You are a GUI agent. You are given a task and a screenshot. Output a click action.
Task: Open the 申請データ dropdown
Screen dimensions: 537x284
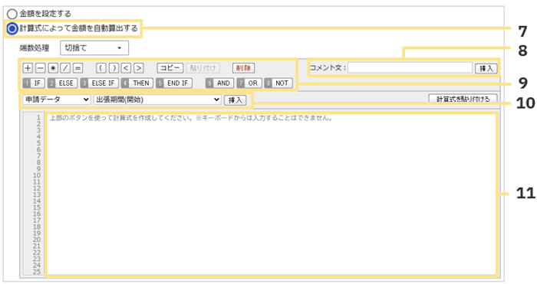point(57,100)
